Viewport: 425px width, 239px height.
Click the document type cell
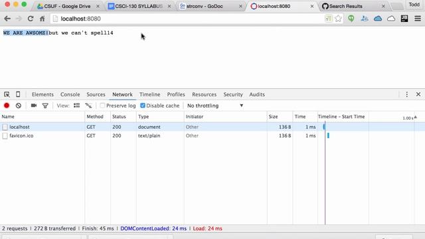point(149,127)
